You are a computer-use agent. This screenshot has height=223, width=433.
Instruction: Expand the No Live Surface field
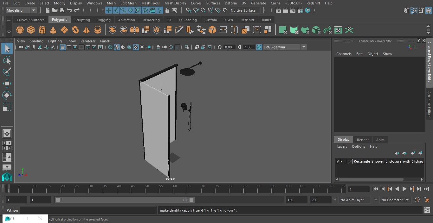[x=245, y=10]
